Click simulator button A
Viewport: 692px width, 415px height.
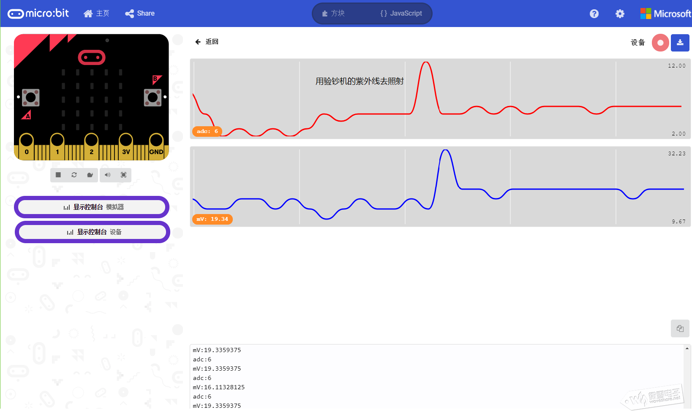(30, 98)
